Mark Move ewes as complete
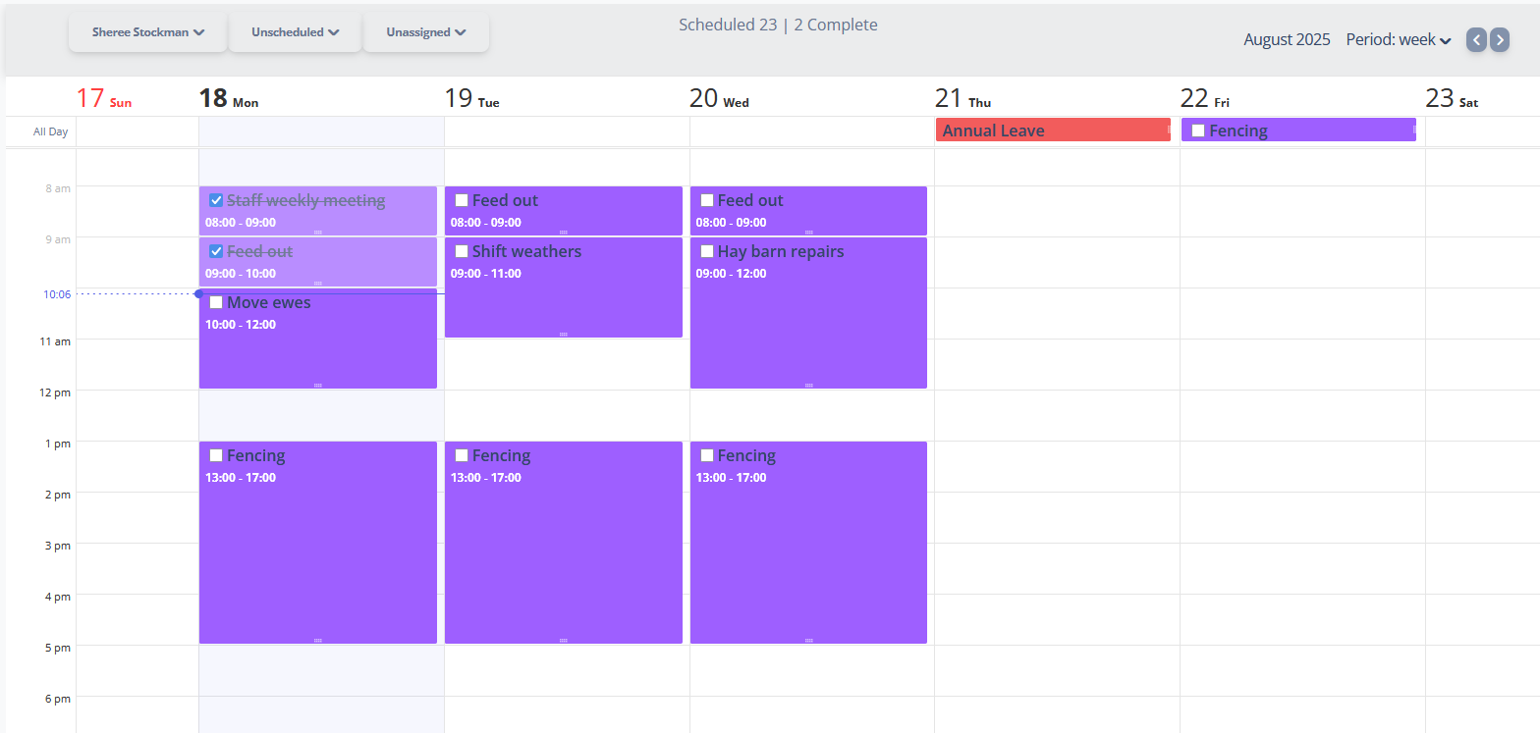The height and width of the screenshot is (733, 1540). click(216, 302)
